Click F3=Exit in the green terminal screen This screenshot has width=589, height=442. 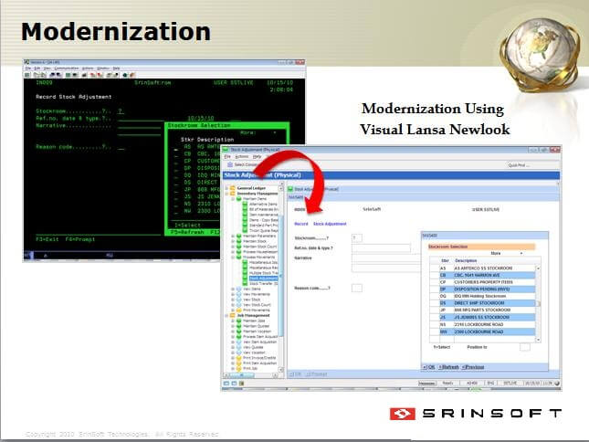click(47, 239)
